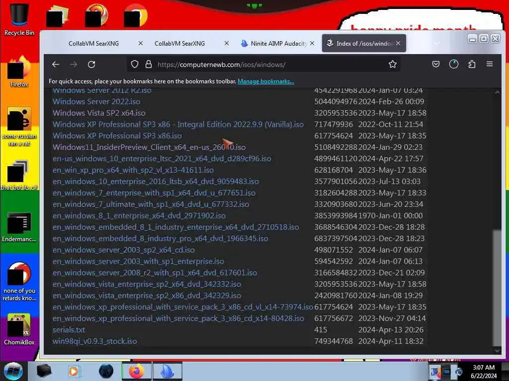The image size is (509, 381).
Task: Open the tracking protection shield icon
Action: click(x=134, y=64)
